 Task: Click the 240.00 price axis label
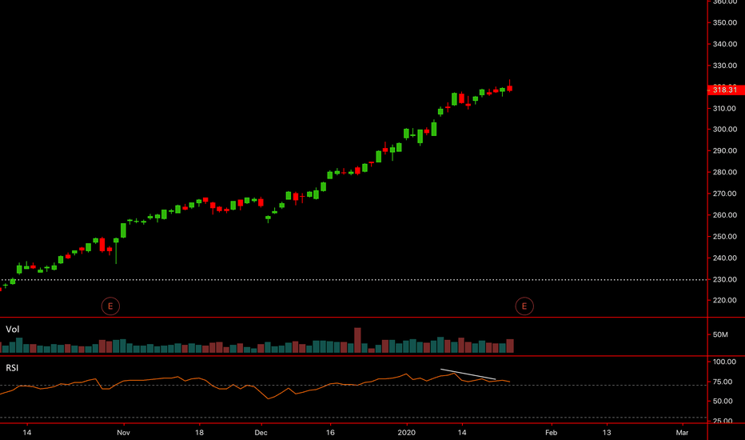(x=724, y=258)
